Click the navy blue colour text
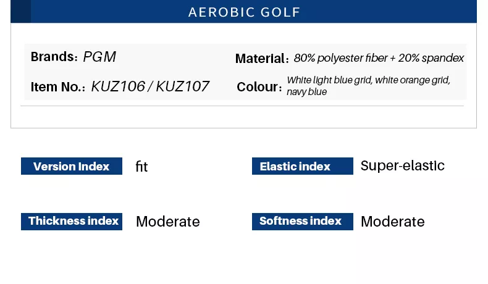This screenshot has width=488, height=284. [x=307, y=92]
